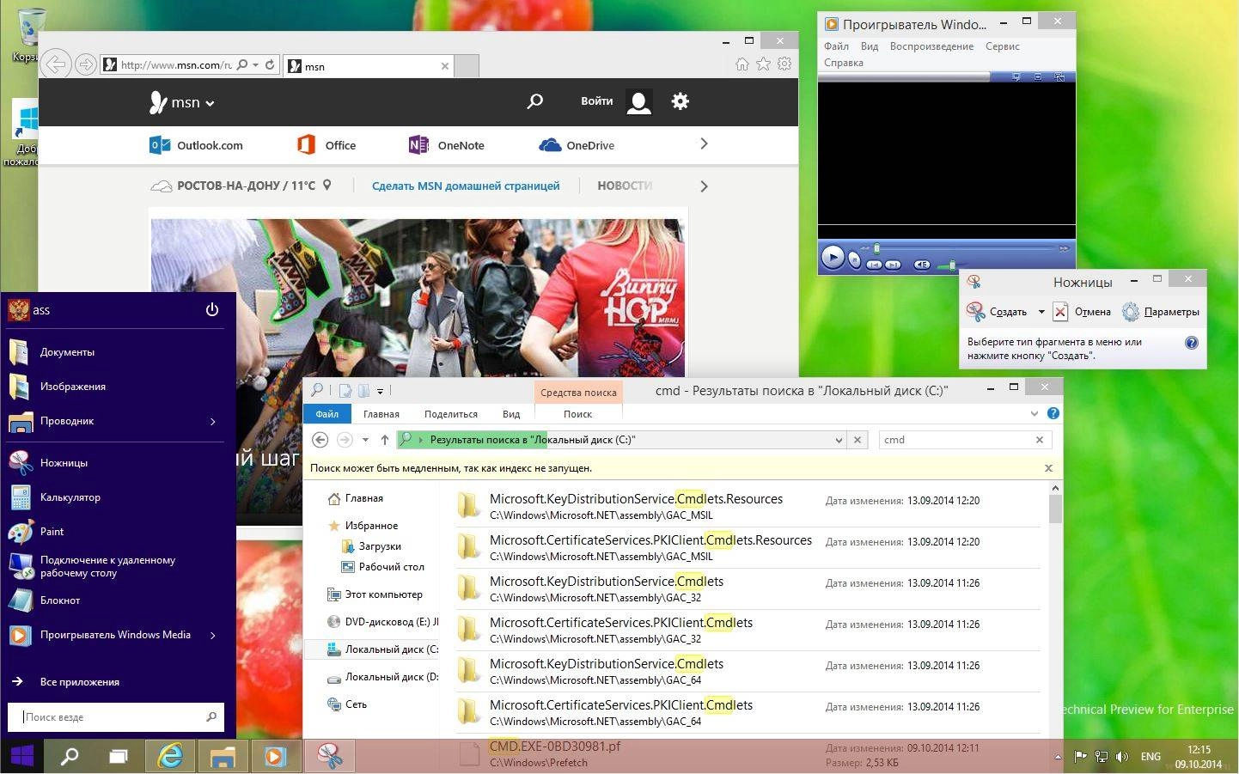Click Snipping Tool help icon
Screen dimensions: 1239x774
[1192, 343]
